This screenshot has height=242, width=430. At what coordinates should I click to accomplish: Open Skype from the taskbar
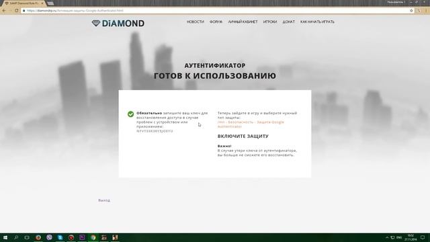pos(60,237)
